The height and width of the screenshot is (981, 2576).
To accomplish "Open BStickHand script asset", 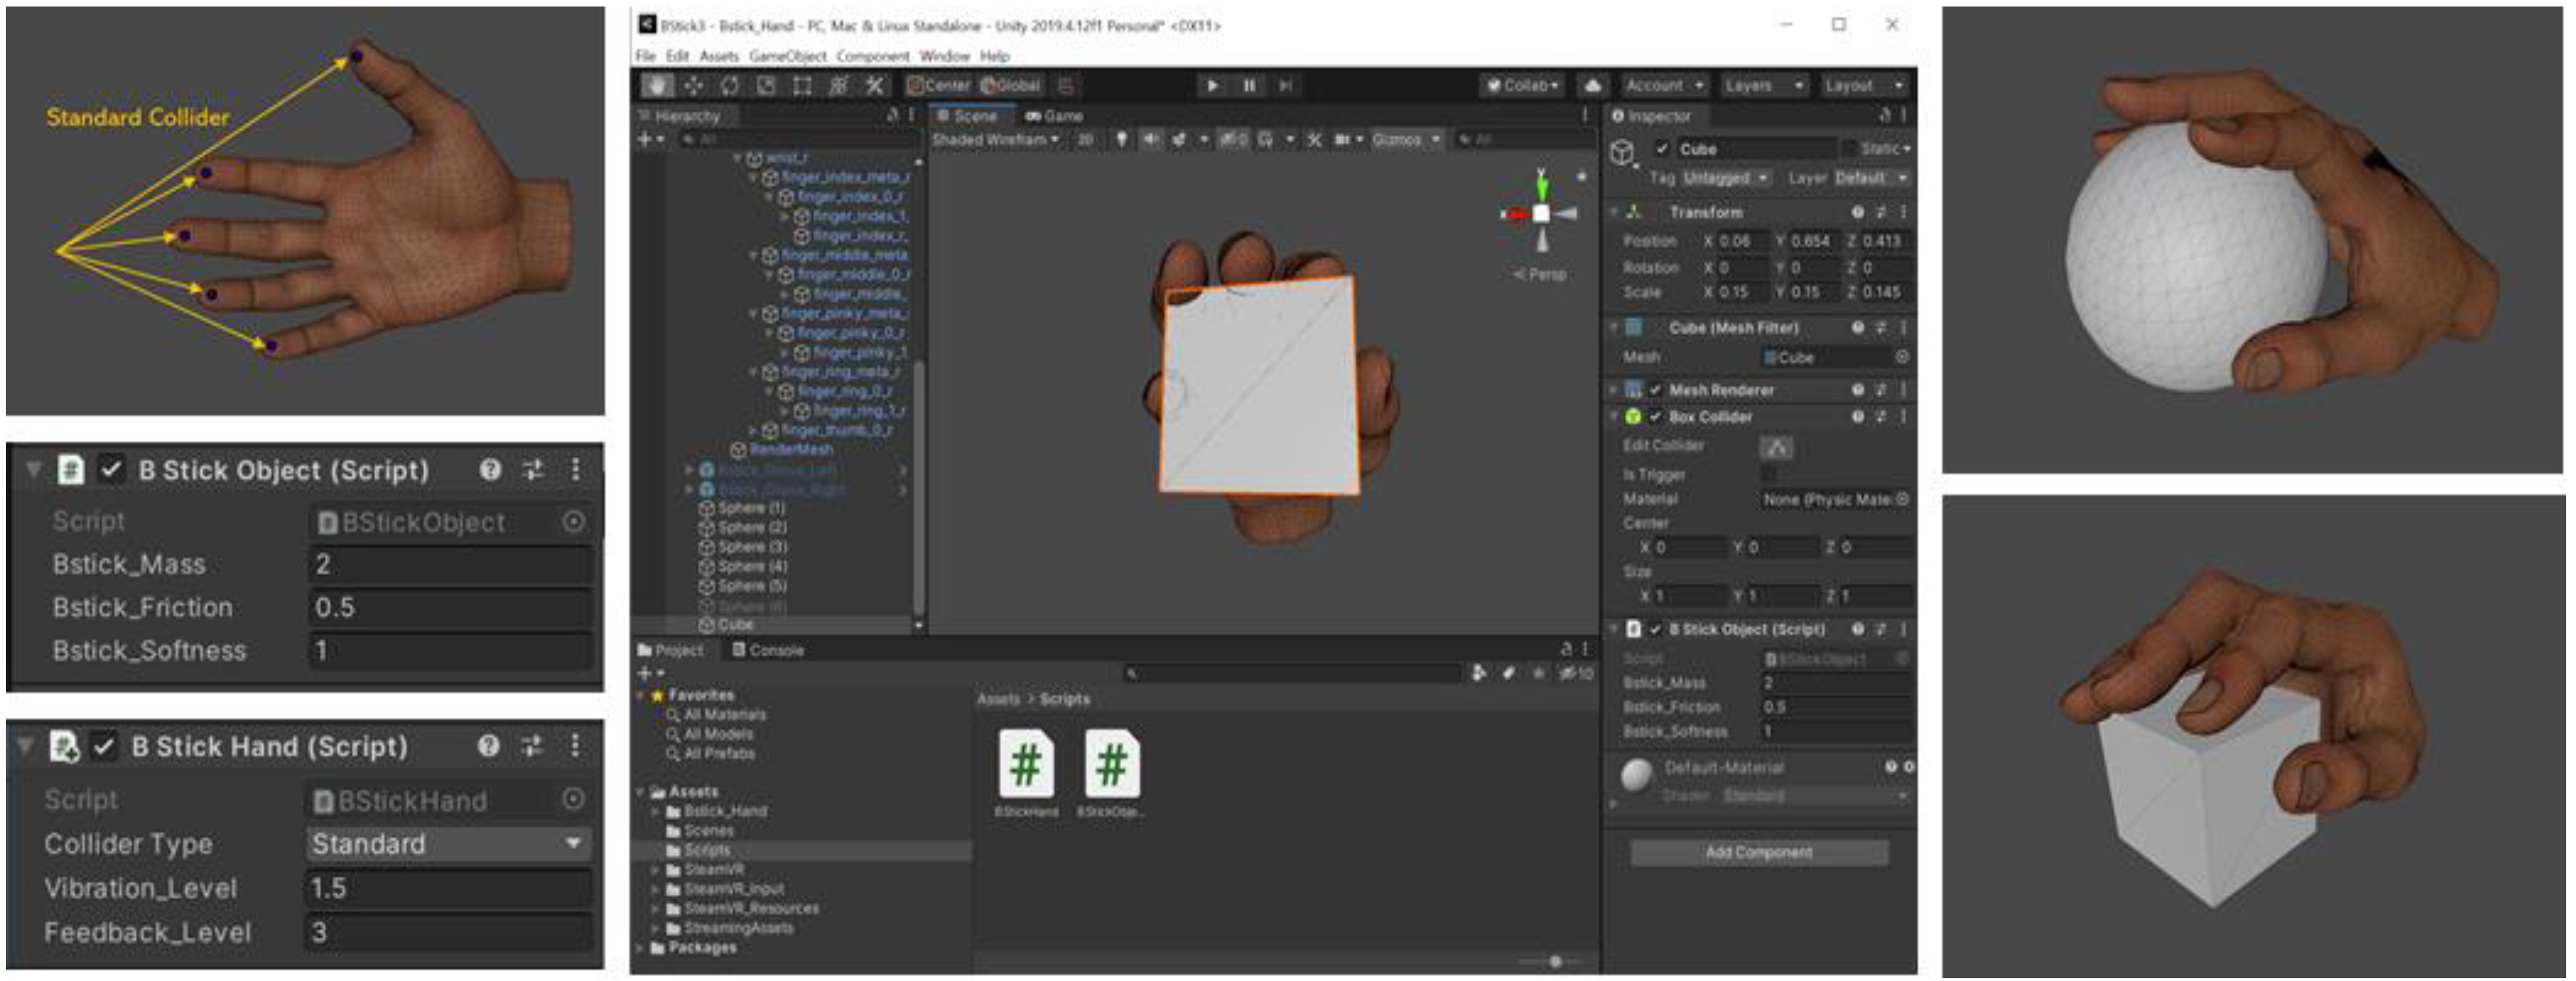I will [x=1026, y=765].
